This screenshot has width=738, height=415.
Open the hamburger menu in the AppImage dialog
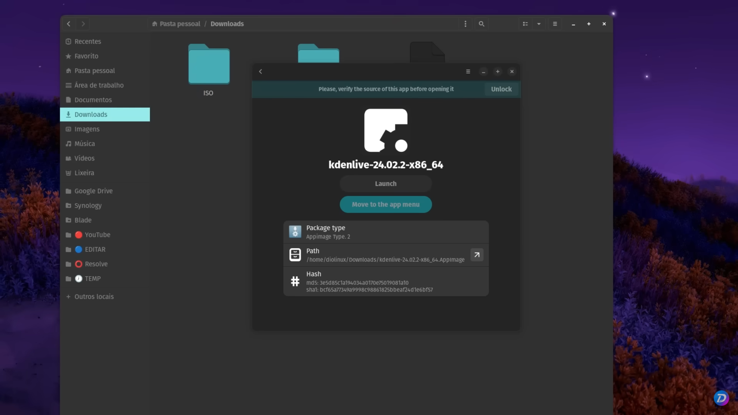tap(468, 72)
